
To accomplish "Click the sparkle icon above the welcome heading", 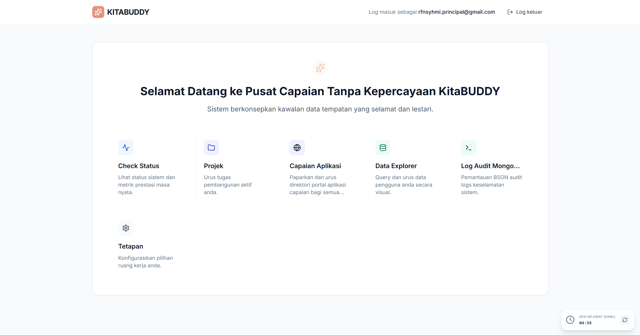I will click(320, 68).
